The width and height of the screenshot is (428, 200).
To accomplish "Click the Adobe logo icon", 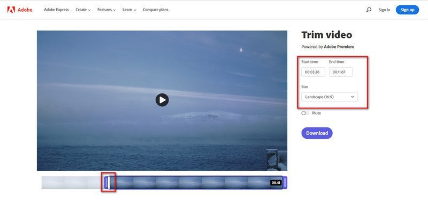I will 11,10.
